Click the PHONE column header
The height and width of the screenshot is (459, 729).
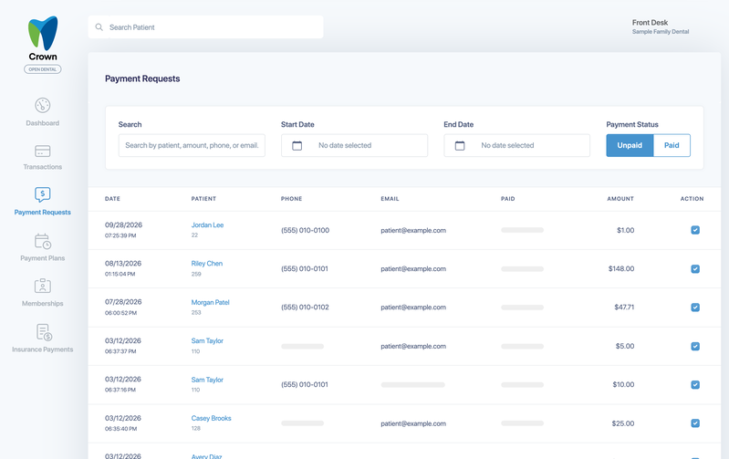click(291, 199)
